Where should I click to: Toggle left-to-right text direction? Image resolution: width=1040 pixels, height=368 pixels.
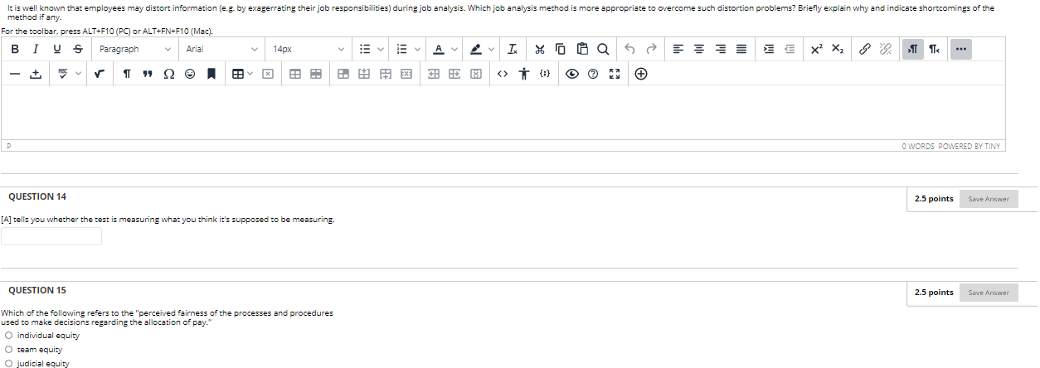[914, 49]
